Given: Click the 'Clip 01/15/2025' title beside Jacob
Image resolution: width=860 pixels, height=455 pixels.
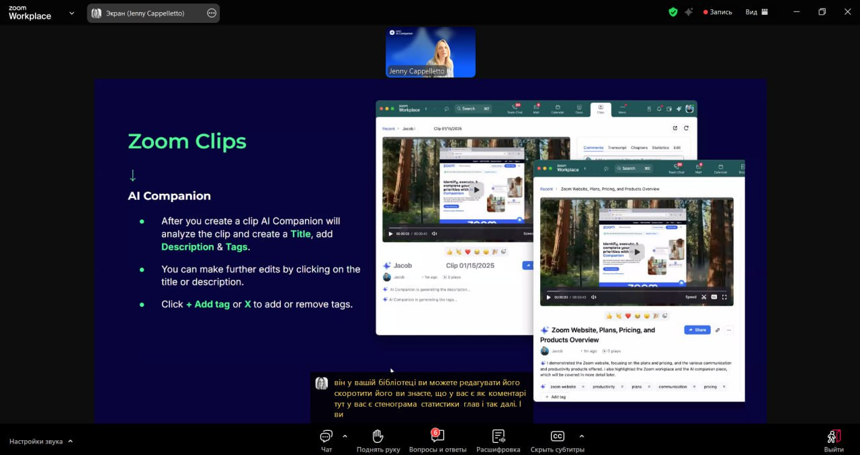Looking at the screenshot, I should pyautogui.click(x=470, y=266).
